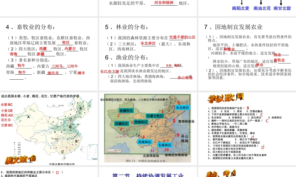The width and height of the screenshot is (296, 177).
Task: Select the 学以致用 quiz slide thumbnail
Action: pyautogui.click(x=247, y=129)
